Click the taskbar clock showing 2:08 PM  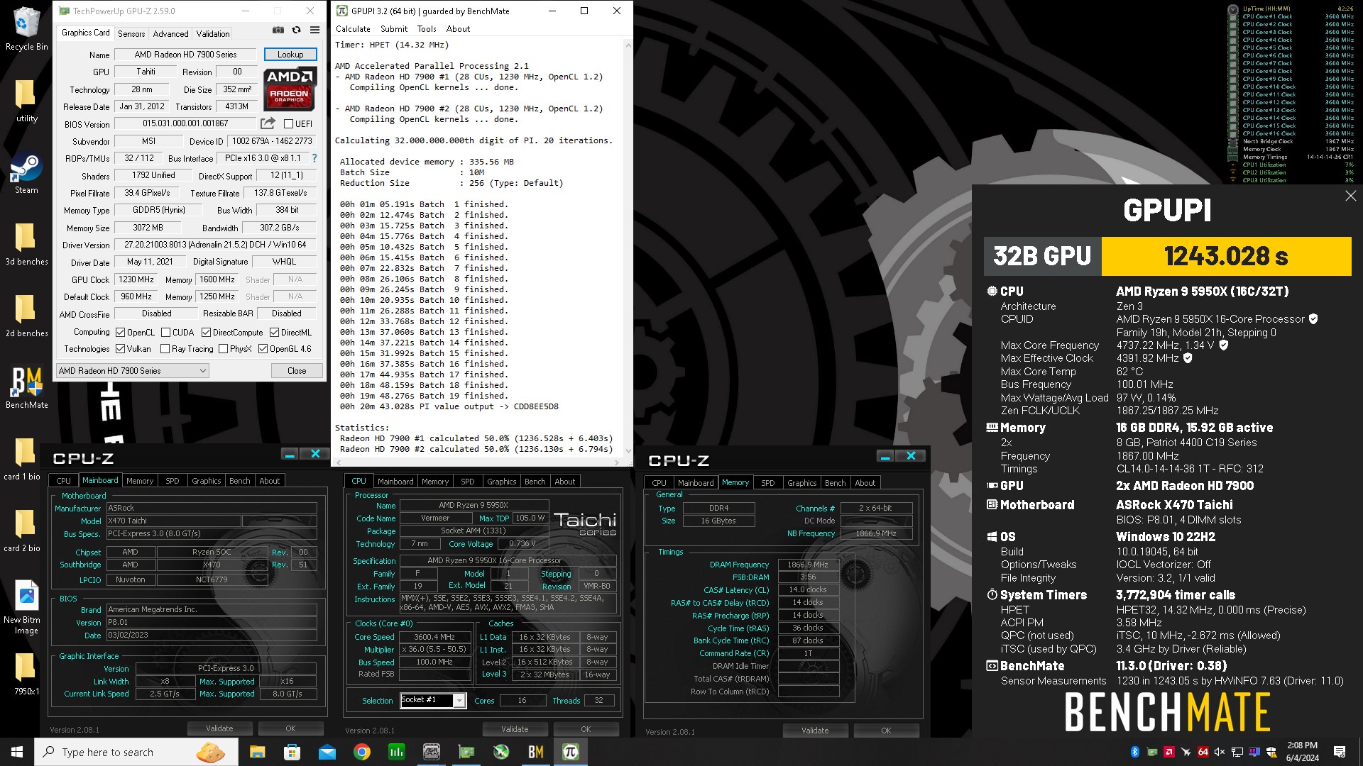(1302, 752)
